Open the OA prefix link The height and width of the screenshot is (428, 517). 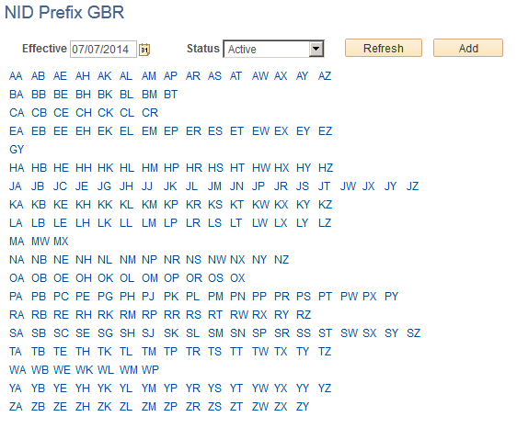[17, 278]
